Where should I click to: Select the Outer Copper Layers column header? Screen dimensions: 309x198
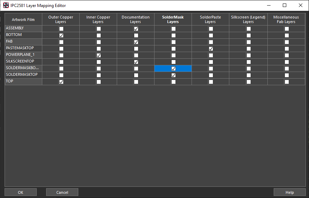coord(61,19)
